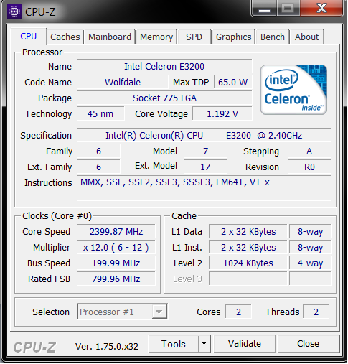Click the Revision value R0
The width and height of the screenshot is (348, 364).
(309, 167)
